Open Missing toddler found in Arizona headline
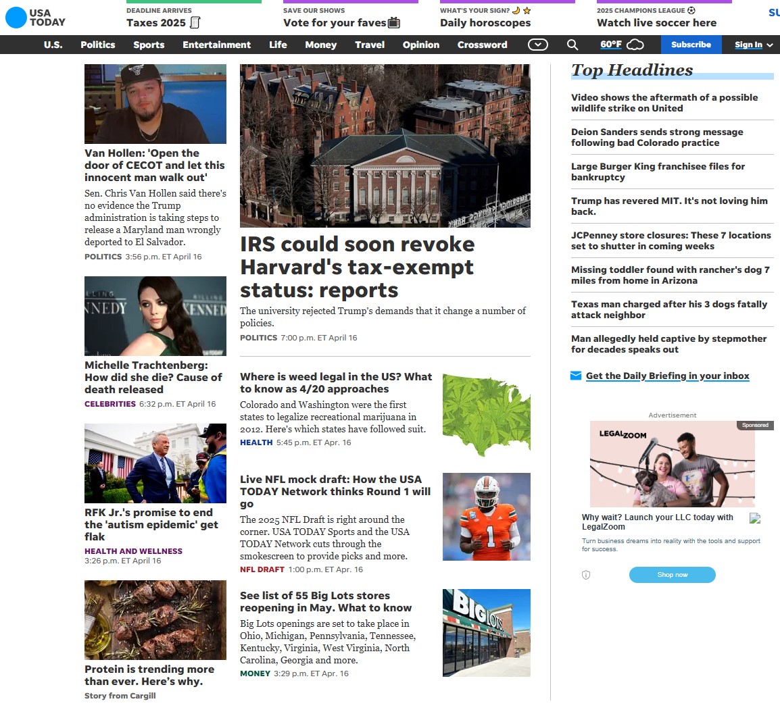Image resolution: width=780 pixels, height=712 pixels. pos(671,275)
